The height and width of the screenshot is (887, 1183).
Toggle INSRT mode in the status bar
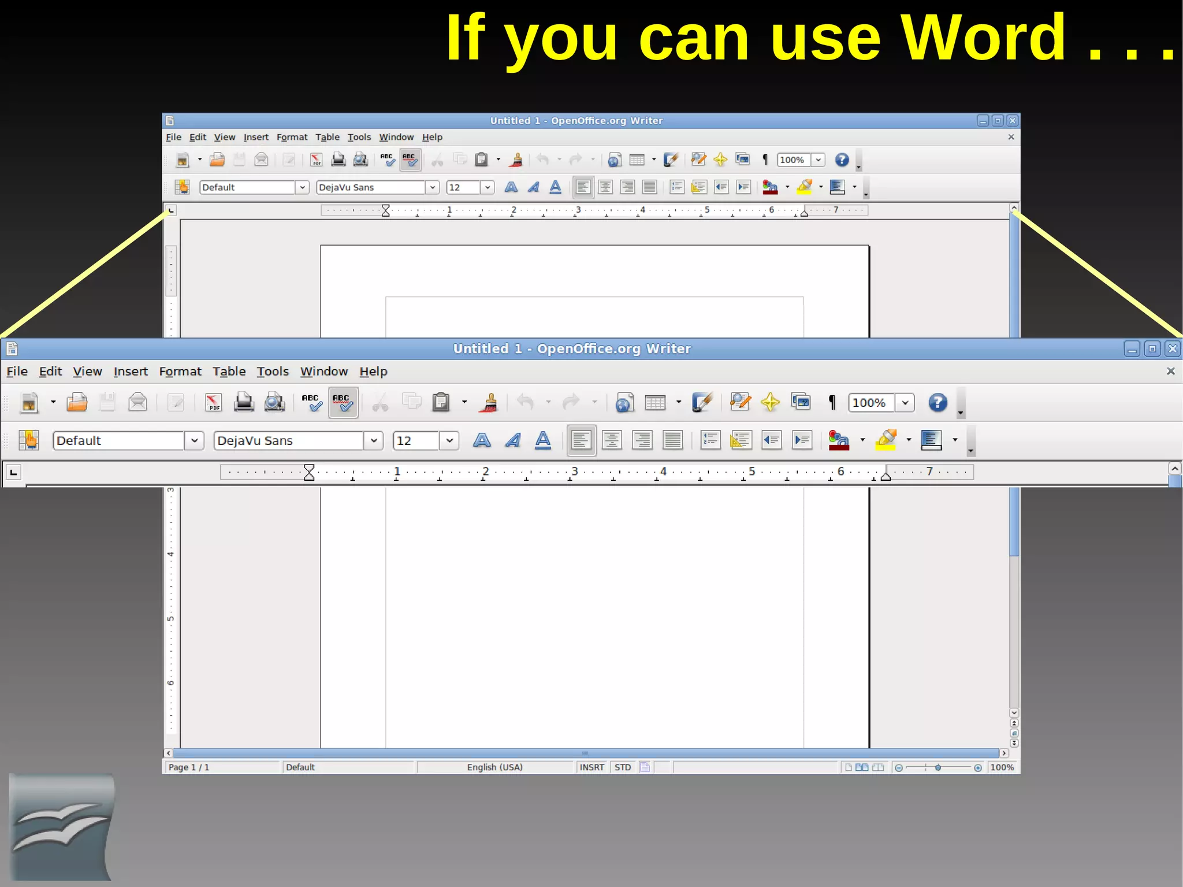[x=591, y=767]
